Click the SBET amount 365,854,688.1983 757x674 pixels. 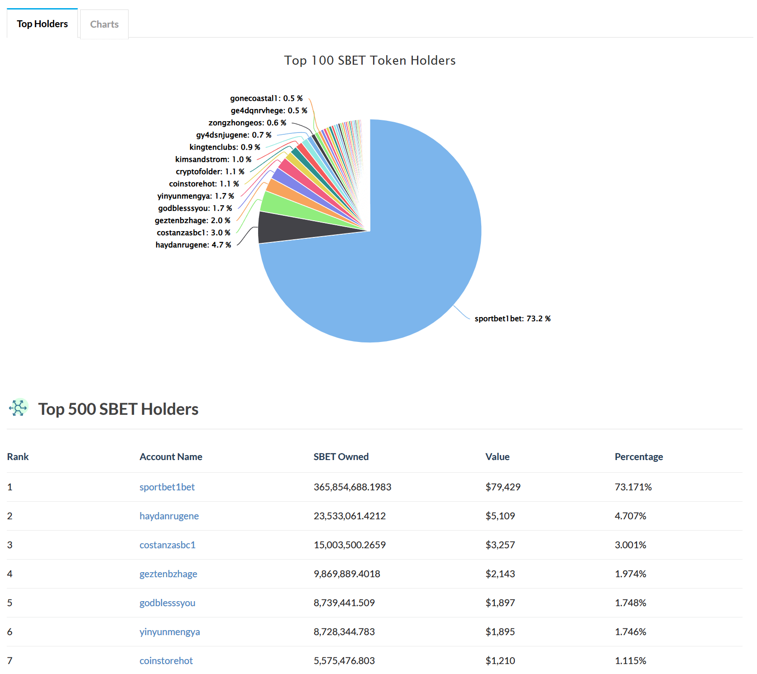[352, 487]
